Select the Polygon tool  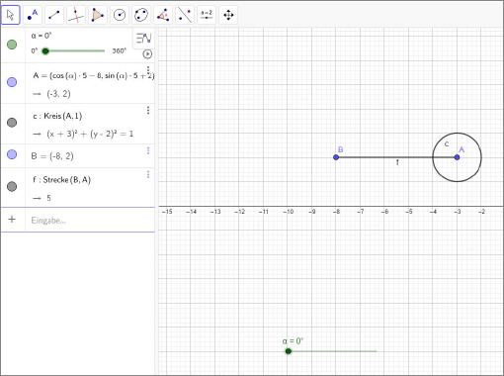click(98, 15)
